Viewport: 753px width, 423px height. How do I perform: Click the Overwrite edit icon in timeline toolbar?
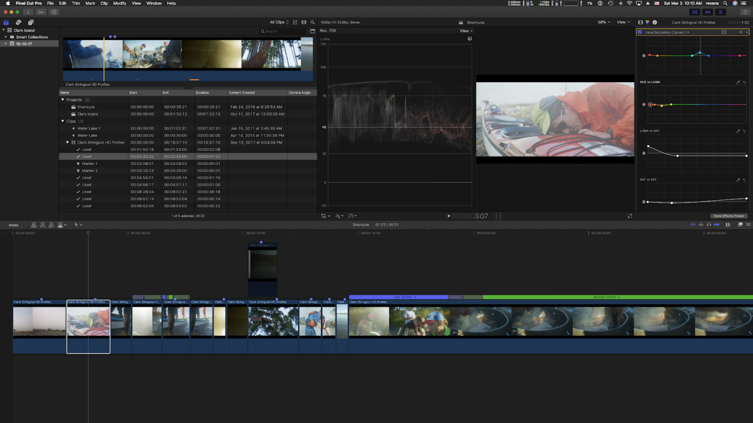pyautogui.click(x=60, y=225)
